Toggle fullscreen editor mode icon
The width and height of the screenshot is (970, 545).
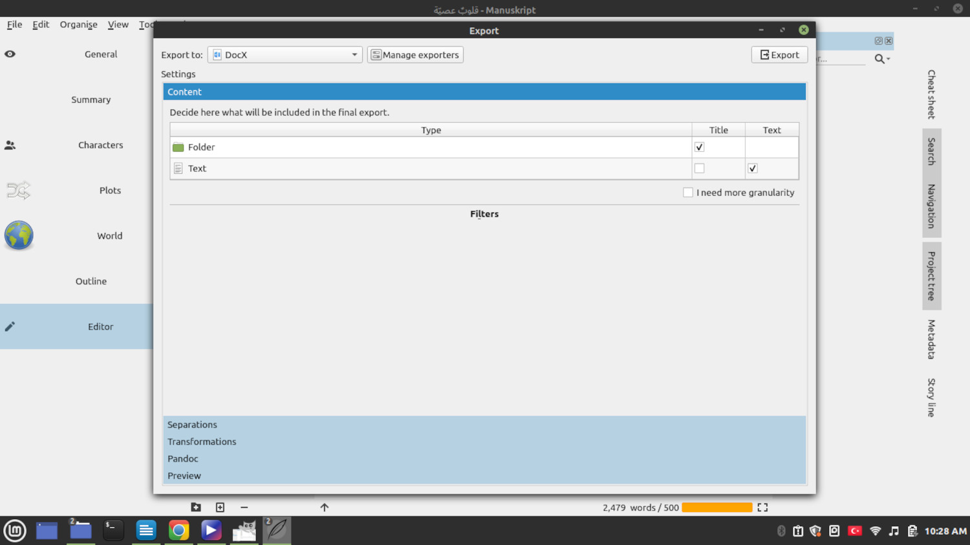coord(762,508)
